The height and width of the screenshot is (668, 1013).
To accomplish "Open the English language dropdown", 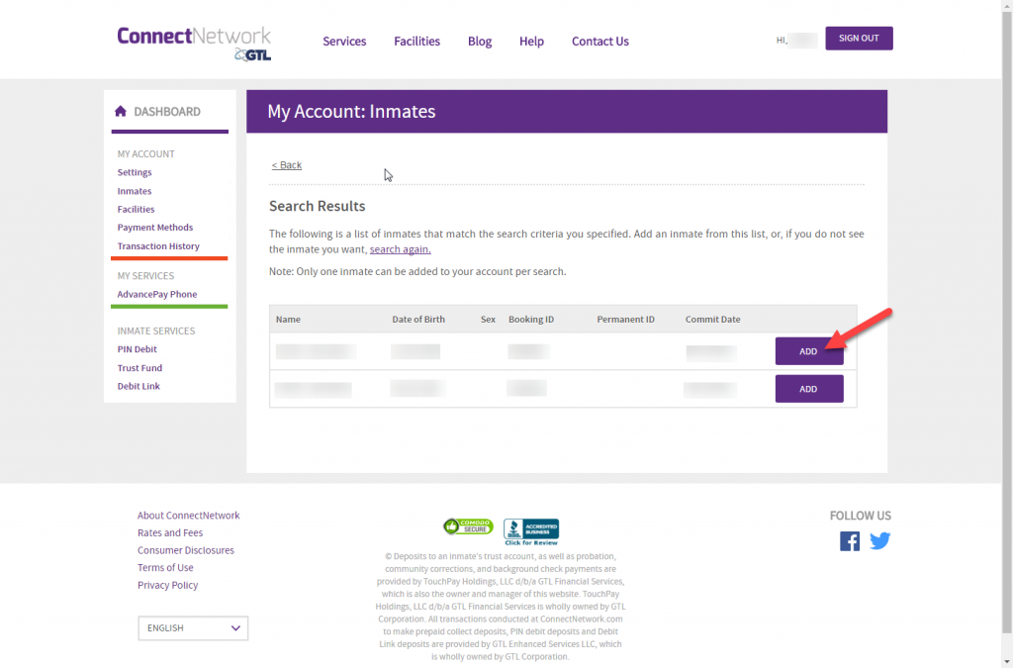I will [x=193, y=628].
